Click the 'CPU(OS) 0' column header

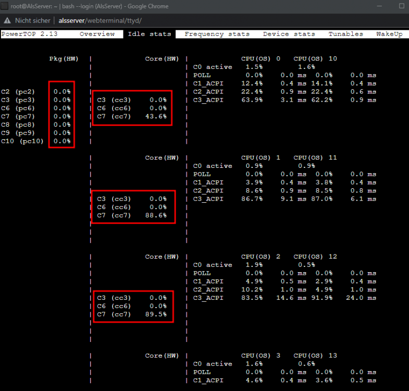point(261,59)
